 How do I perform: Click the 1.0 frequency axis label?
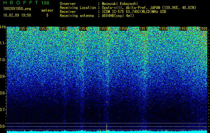click(x=2, y=60)
